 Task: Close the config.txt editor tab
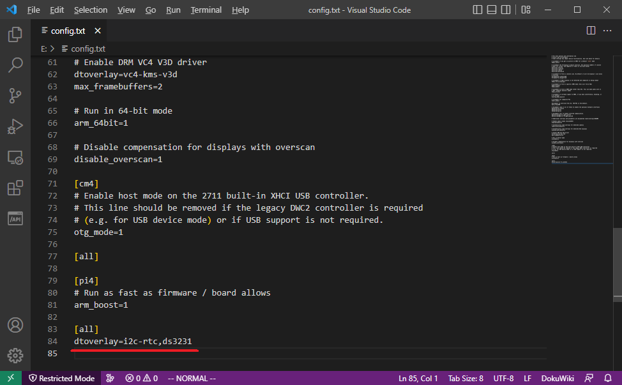coord(98,31)
